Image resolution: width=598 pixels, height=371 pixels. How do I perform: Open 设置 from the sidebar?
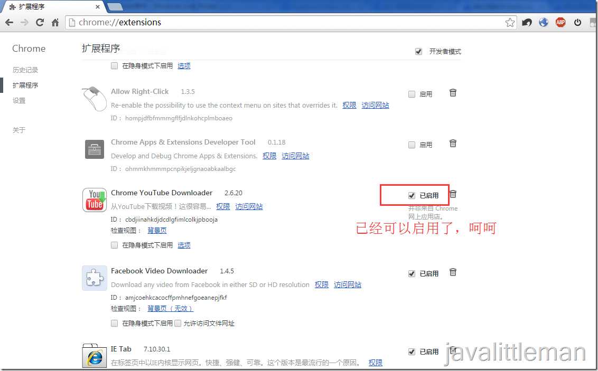[x=18, y=100]
